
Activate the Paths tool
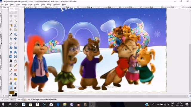click(15, 30)
